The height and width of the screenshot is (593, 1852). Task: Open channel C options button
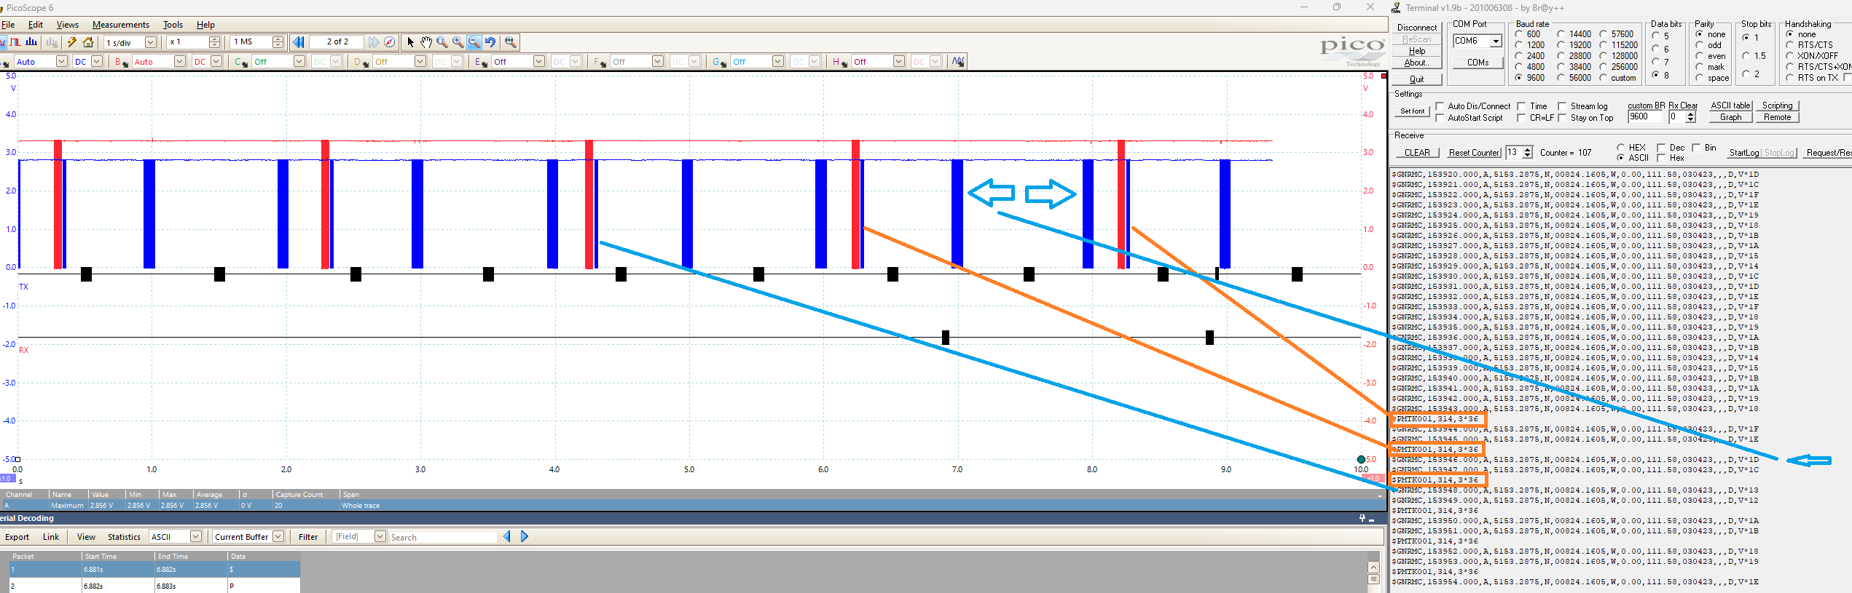click(x=241, y=62)
